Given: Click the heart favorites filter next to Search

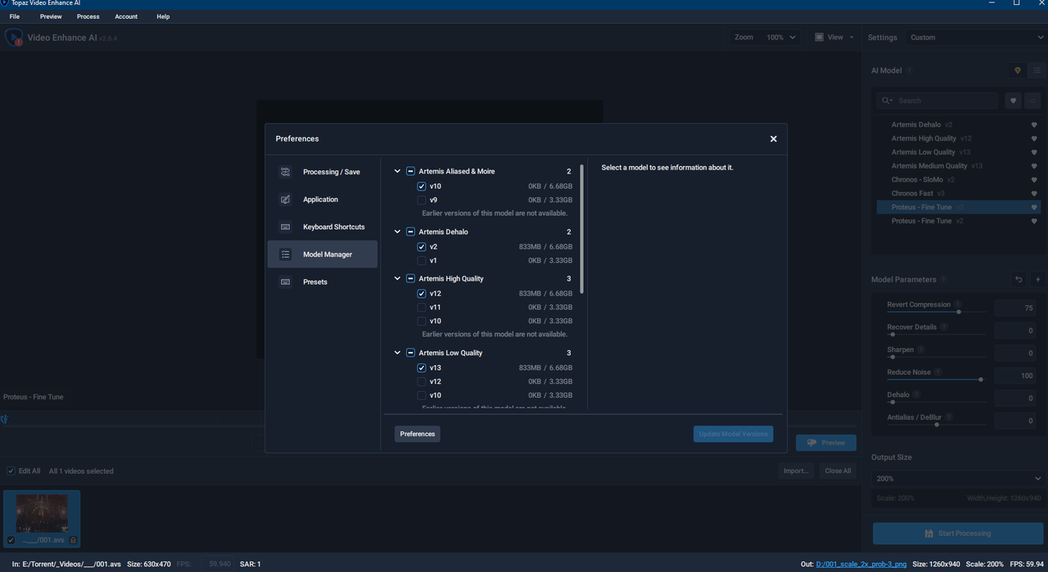Looking at the screenshot, I should tap(1013, 101).
